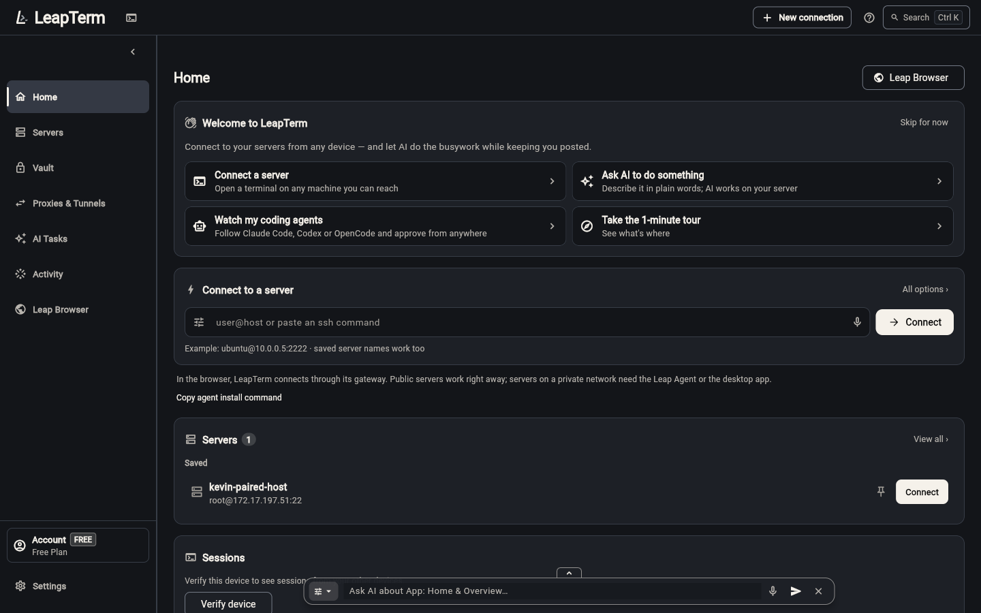Click the Leap Browser button under the header
Screen dimensions: 981x613
point(913,78)
